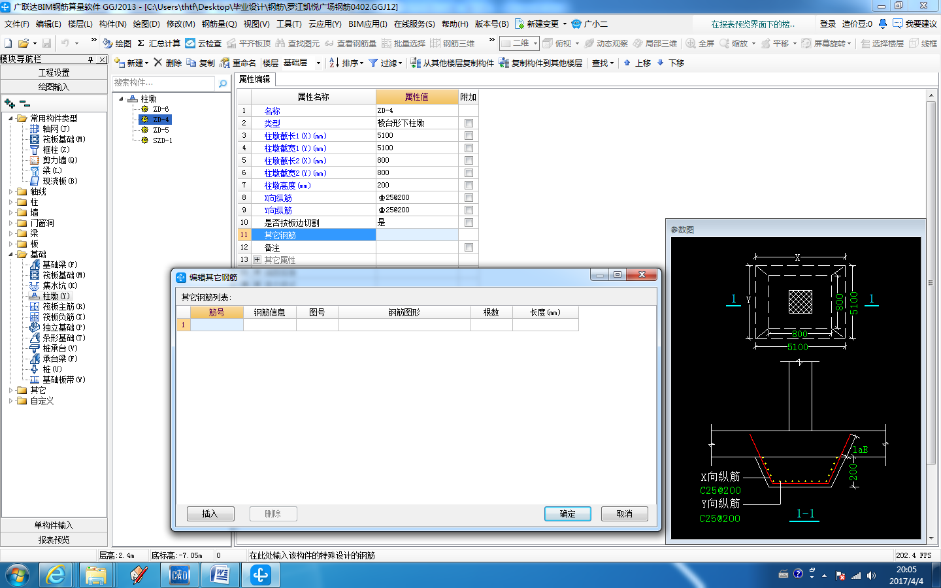Click 全屏 full screen tool
This screenshot has width=941, height=588.
point(700,43)
